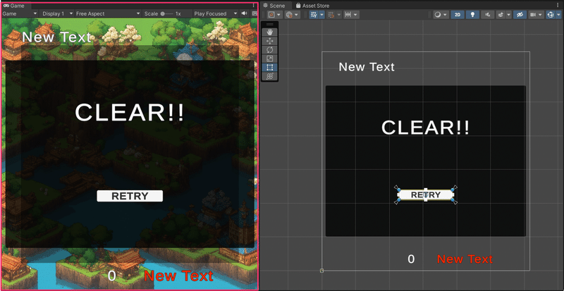Click the 0 score text in Game view
The width and height of the screenshot is (564, 291).
(112, 276)
